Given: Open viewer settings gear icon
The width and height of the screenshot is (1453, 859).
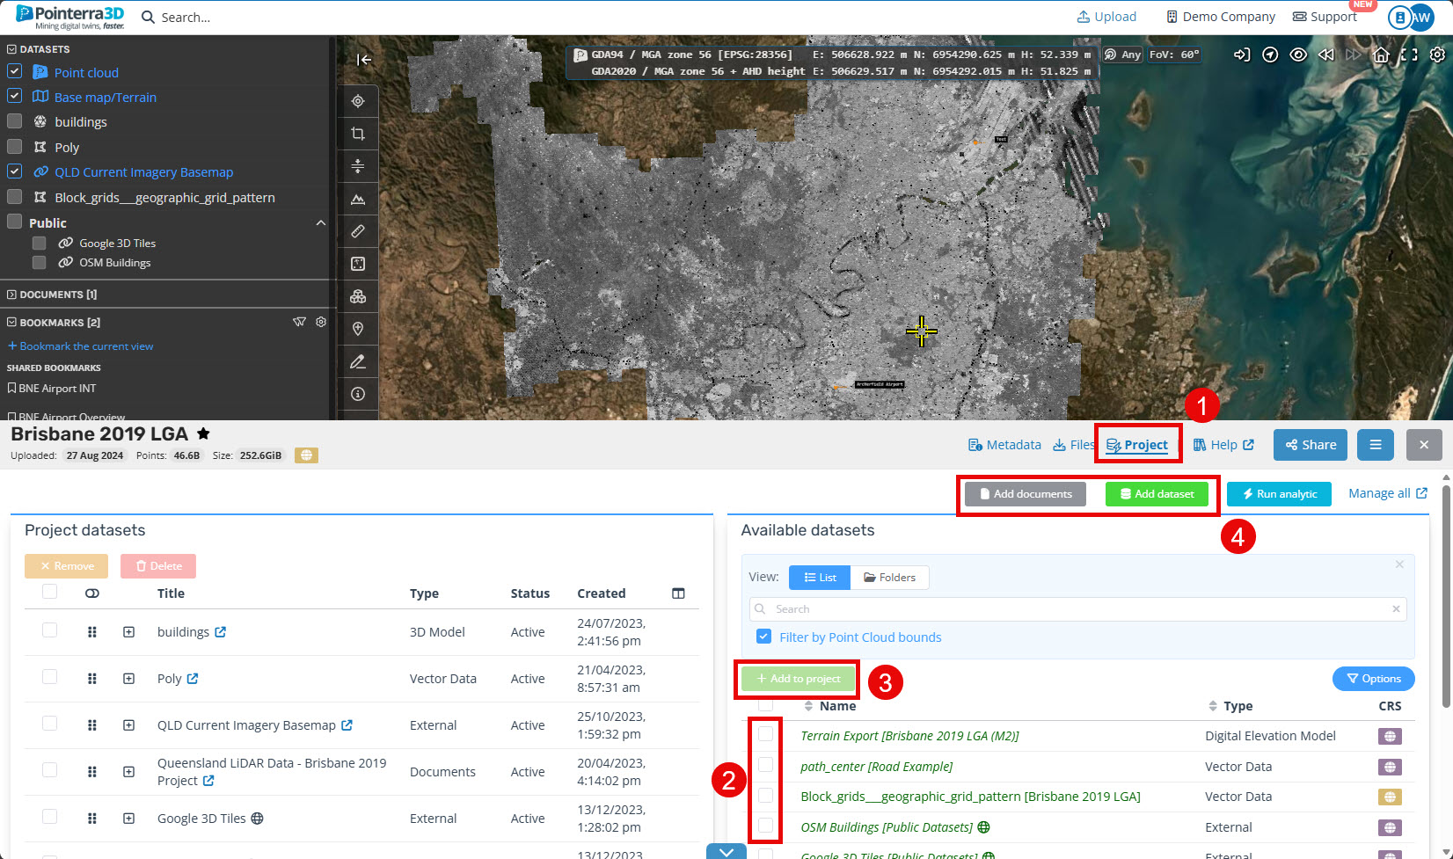Looking at the screenshot, I should [x=1437, y=55].
